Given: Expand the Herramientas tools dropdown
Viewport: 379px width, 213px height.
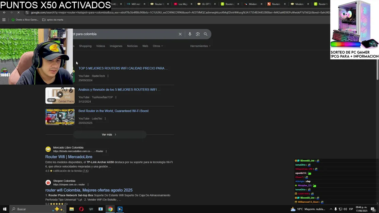Looking at the screenshot, I should (x=200, y=46).
